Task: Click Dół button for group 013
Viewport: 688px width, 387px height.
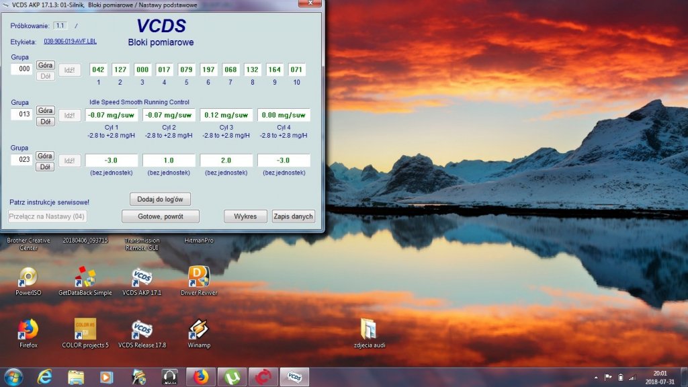Action: point(45,122)
